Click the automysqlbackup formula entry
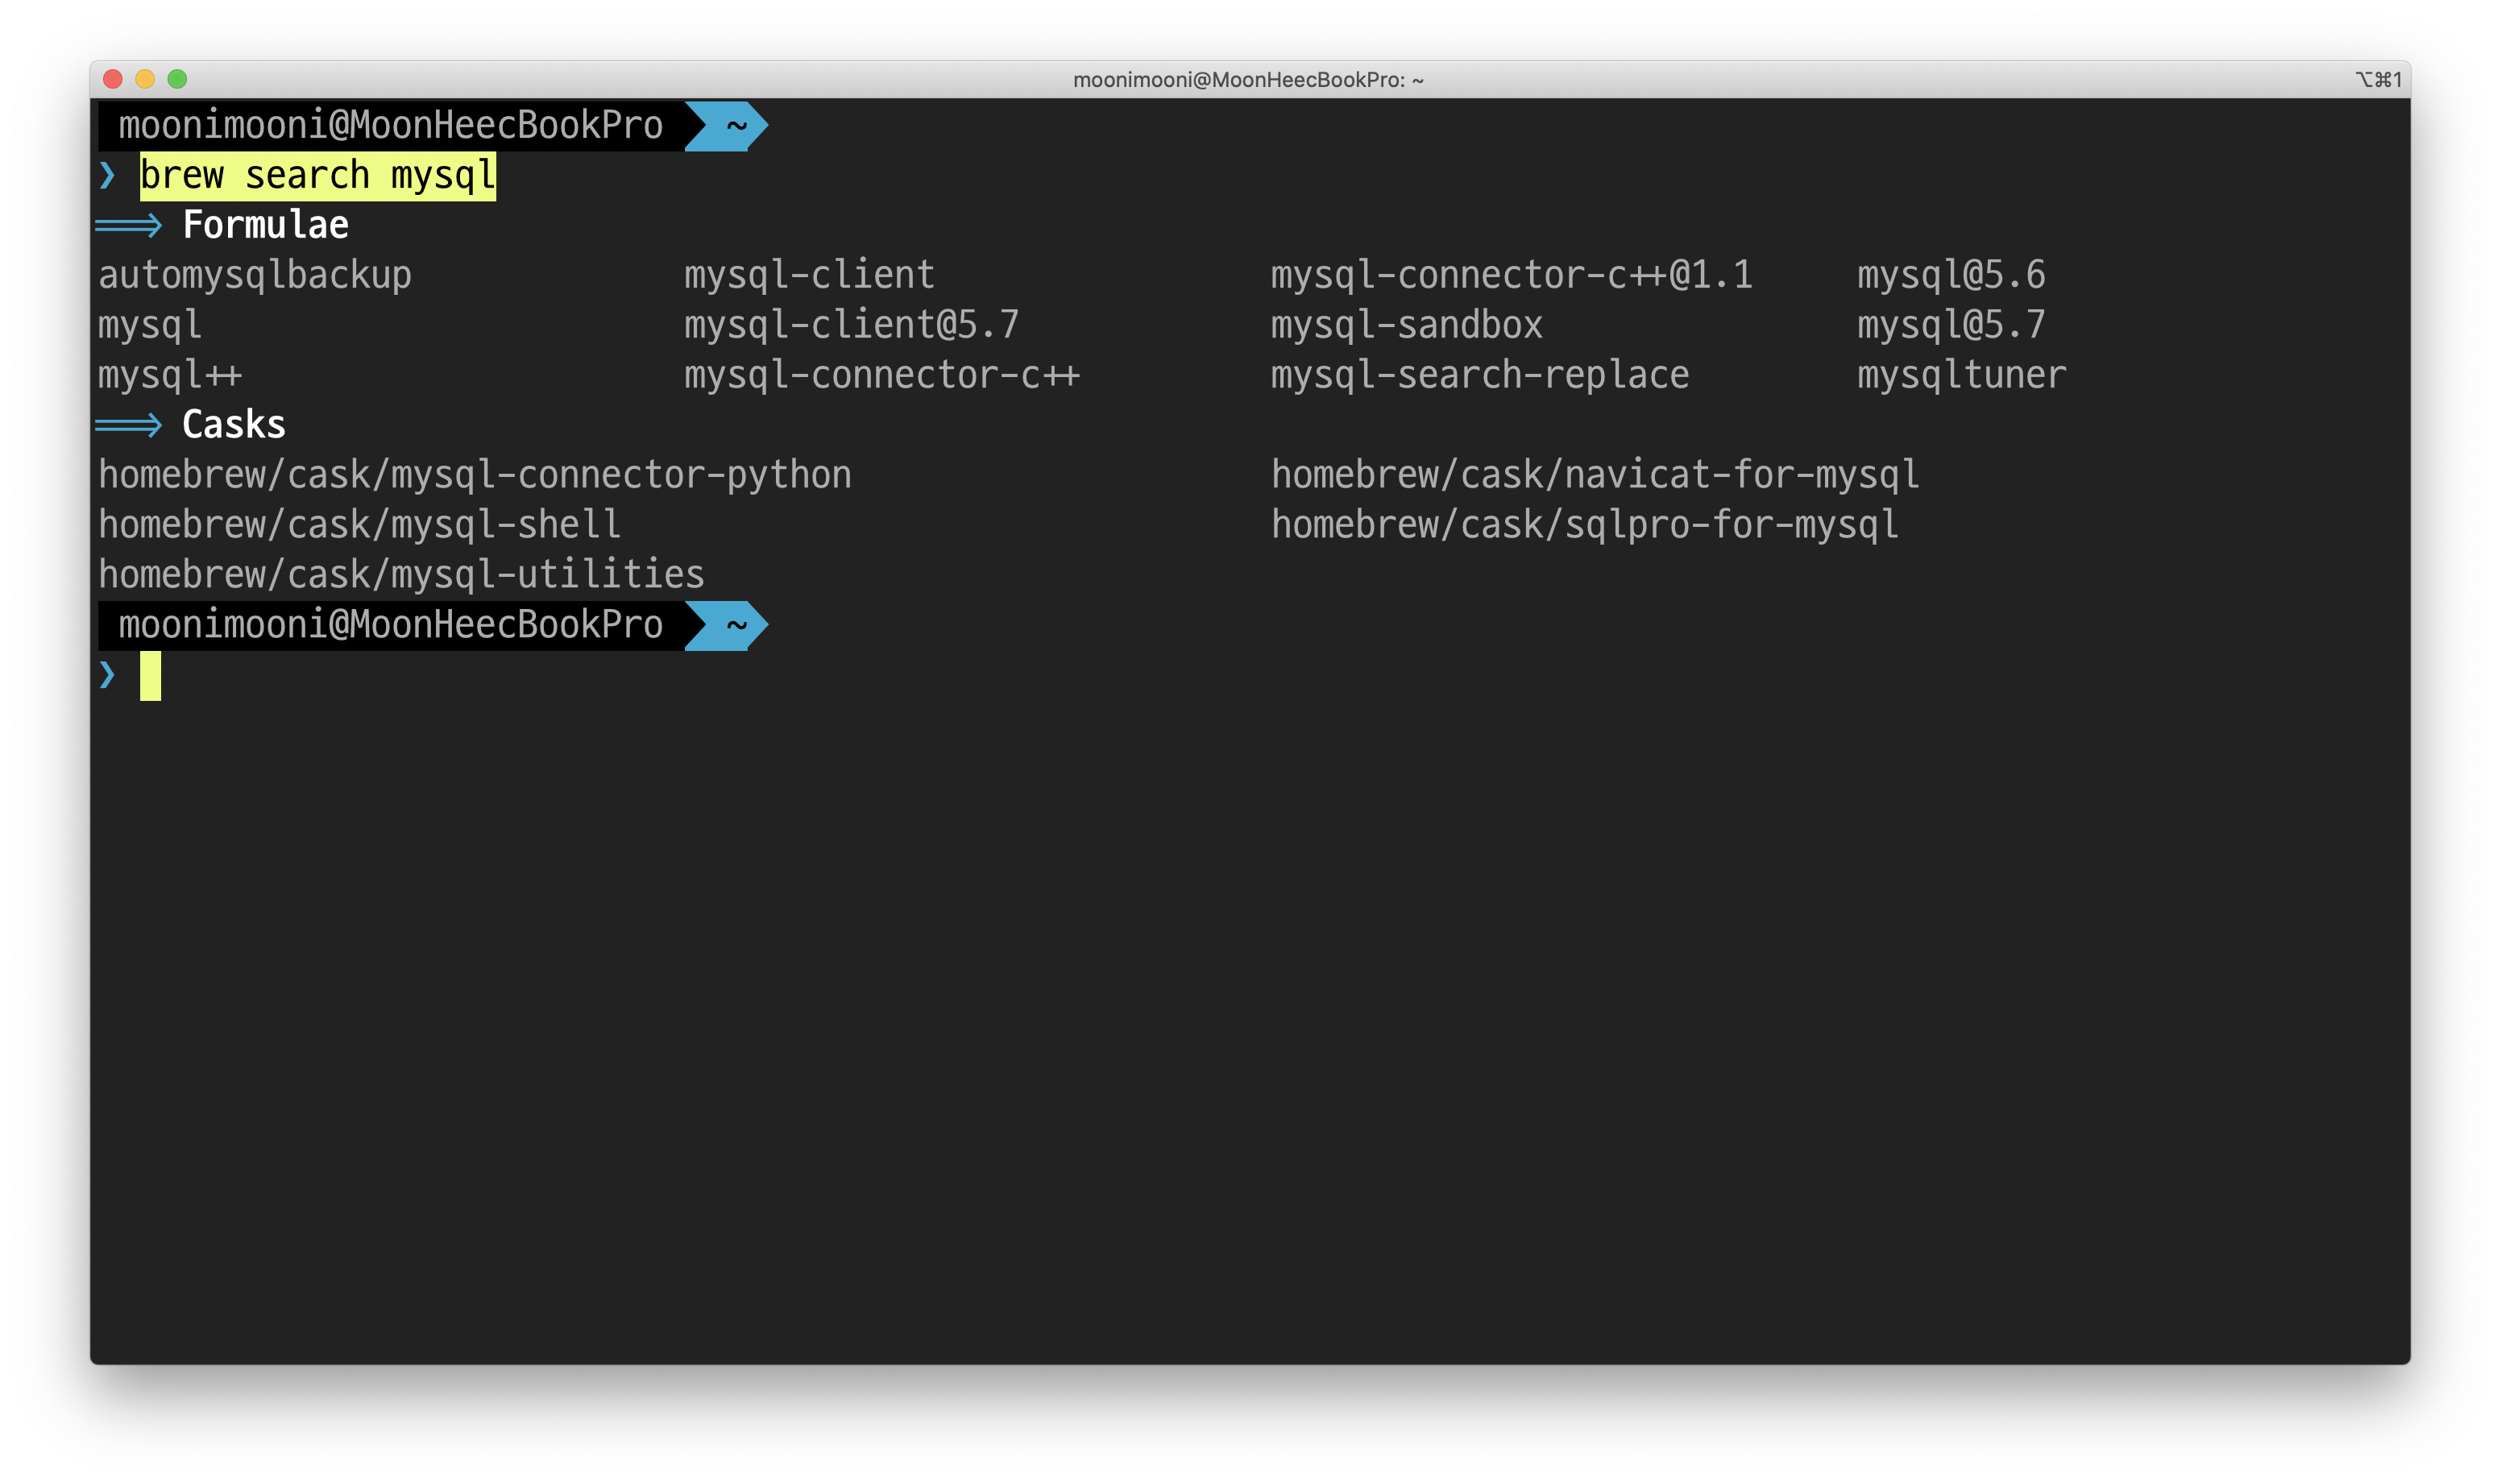This screenshot has height=1484, width=2501. pyautogui.click(x=255, y=275)
